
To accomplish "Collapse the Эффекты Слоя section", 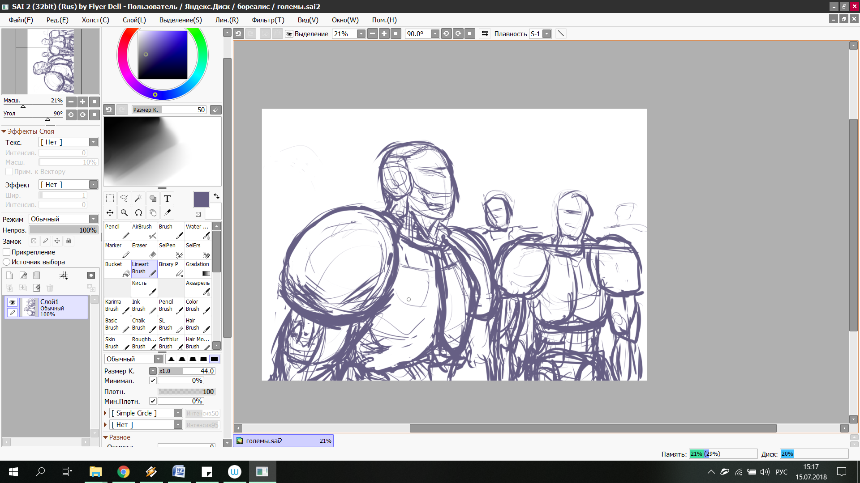I will pyautogui.click(x=4, y=131).
